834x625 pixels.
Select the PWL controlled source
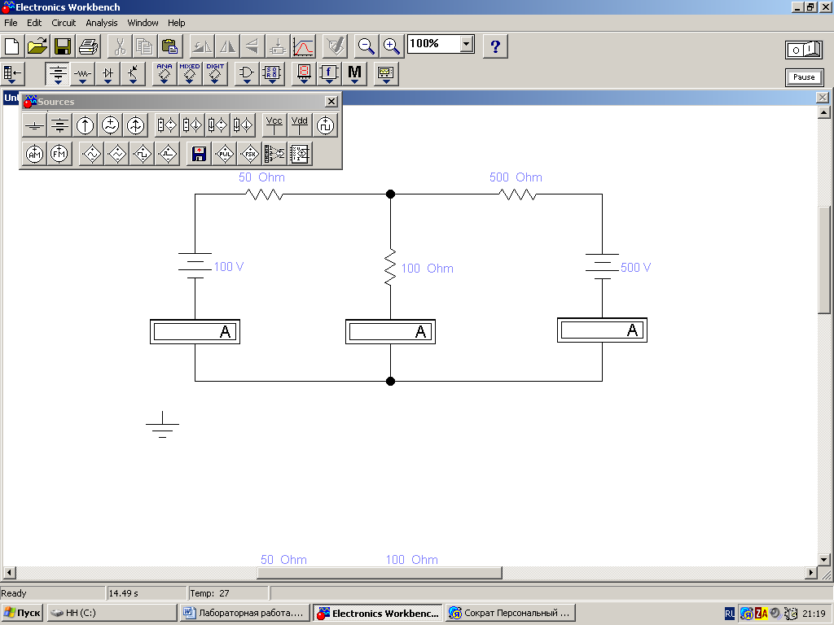[x=225, y=154]
